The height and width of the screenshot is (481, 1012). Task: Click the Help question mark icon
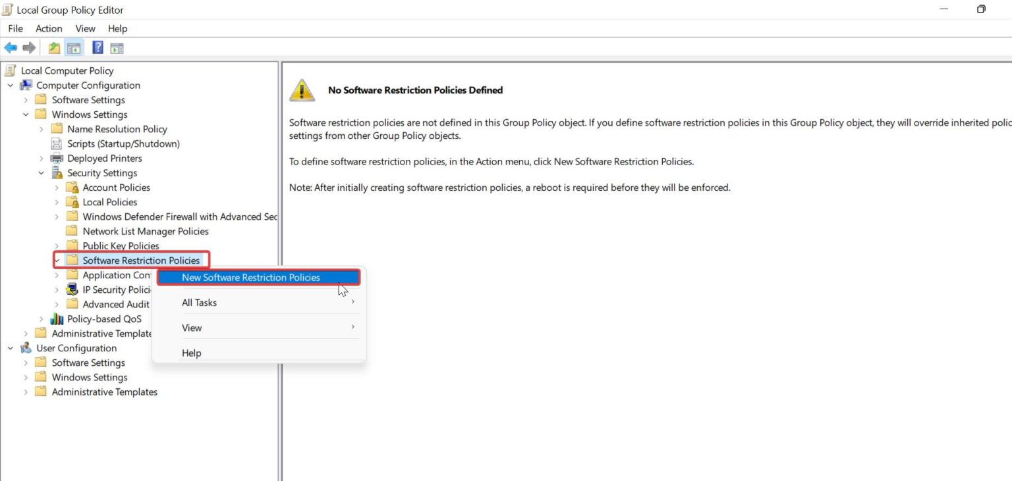coord(96,47)
